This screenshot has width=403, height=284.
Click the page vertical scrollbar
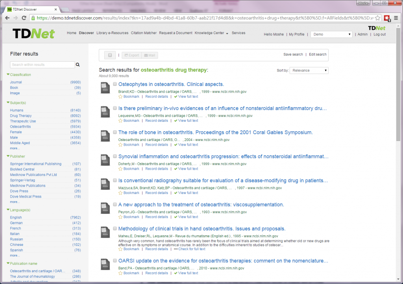coord(398,85)
